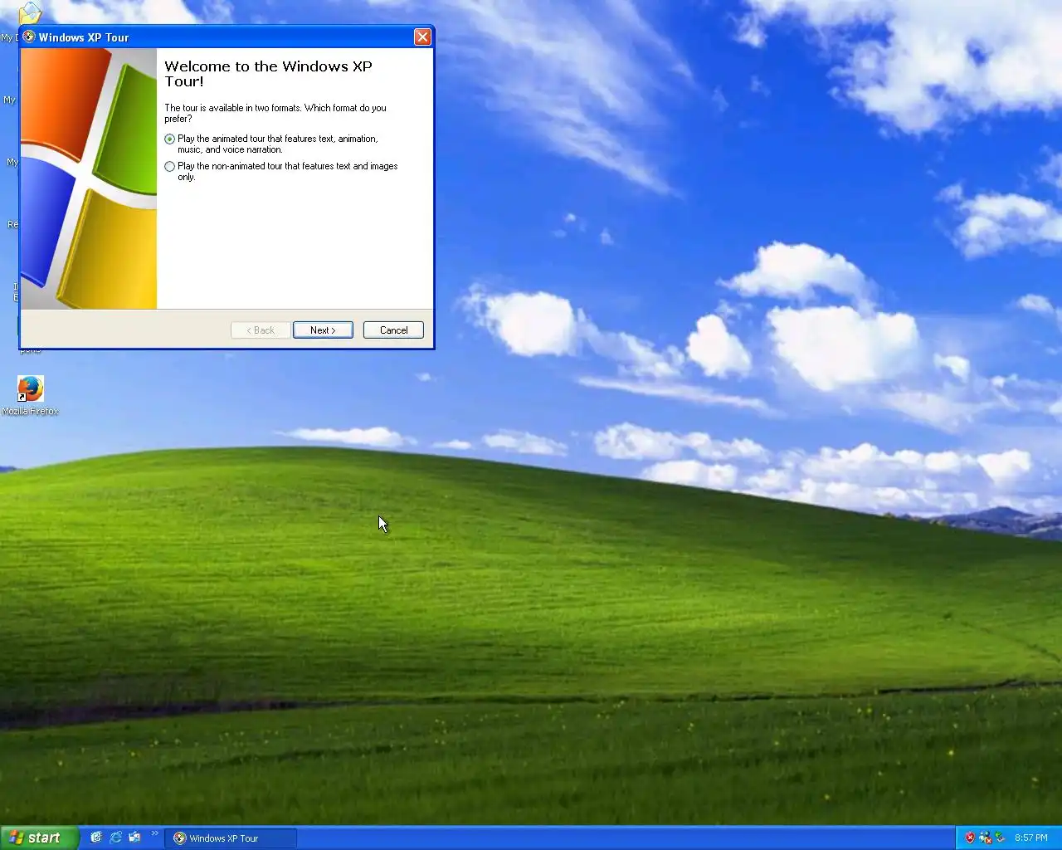Select the non-animated tour radio option
The width and height of the screenshot is (1062, 850).
tap(170, 166)
